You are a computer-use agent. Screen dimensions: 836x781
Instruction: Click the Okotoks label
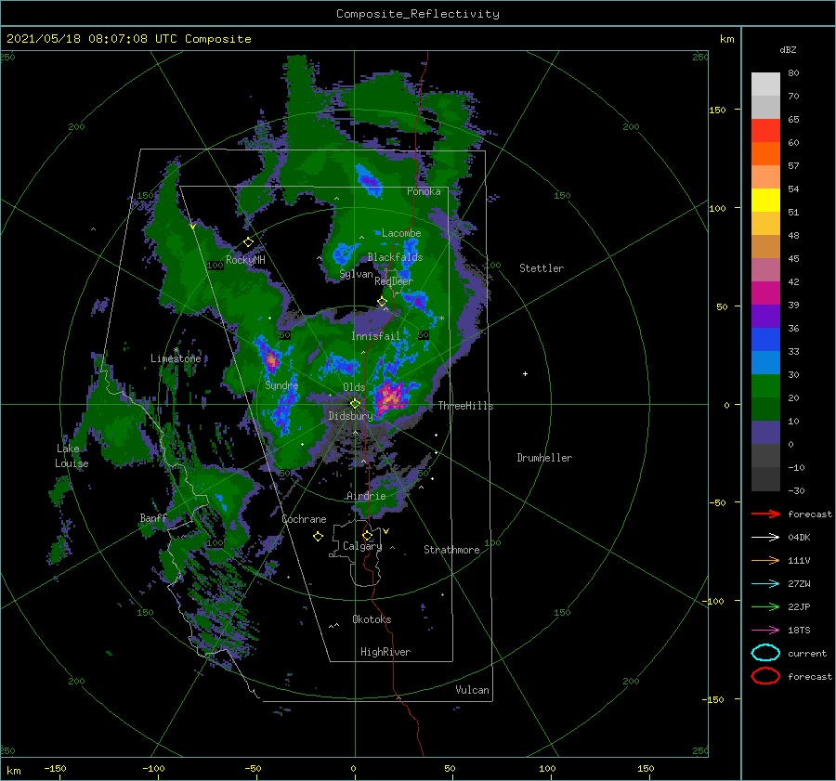(x=372, y=618)
